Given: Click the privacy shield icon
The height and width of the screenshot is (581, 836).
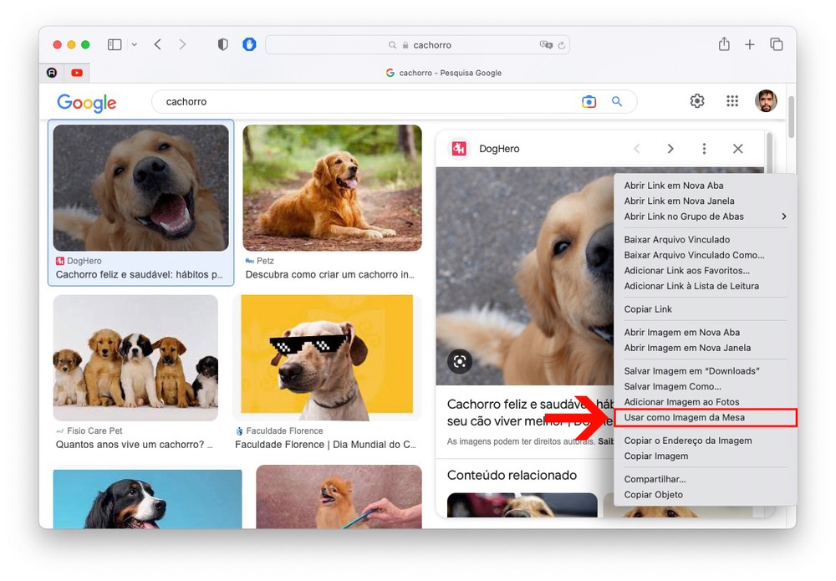Looking at the screenshot, I should (x=222, y=44).
